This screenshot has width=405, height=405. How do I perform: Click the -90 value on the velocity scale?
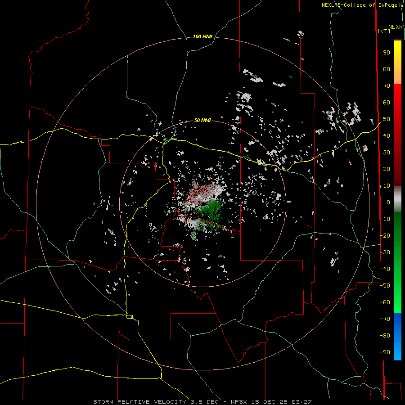pos(385,352)
